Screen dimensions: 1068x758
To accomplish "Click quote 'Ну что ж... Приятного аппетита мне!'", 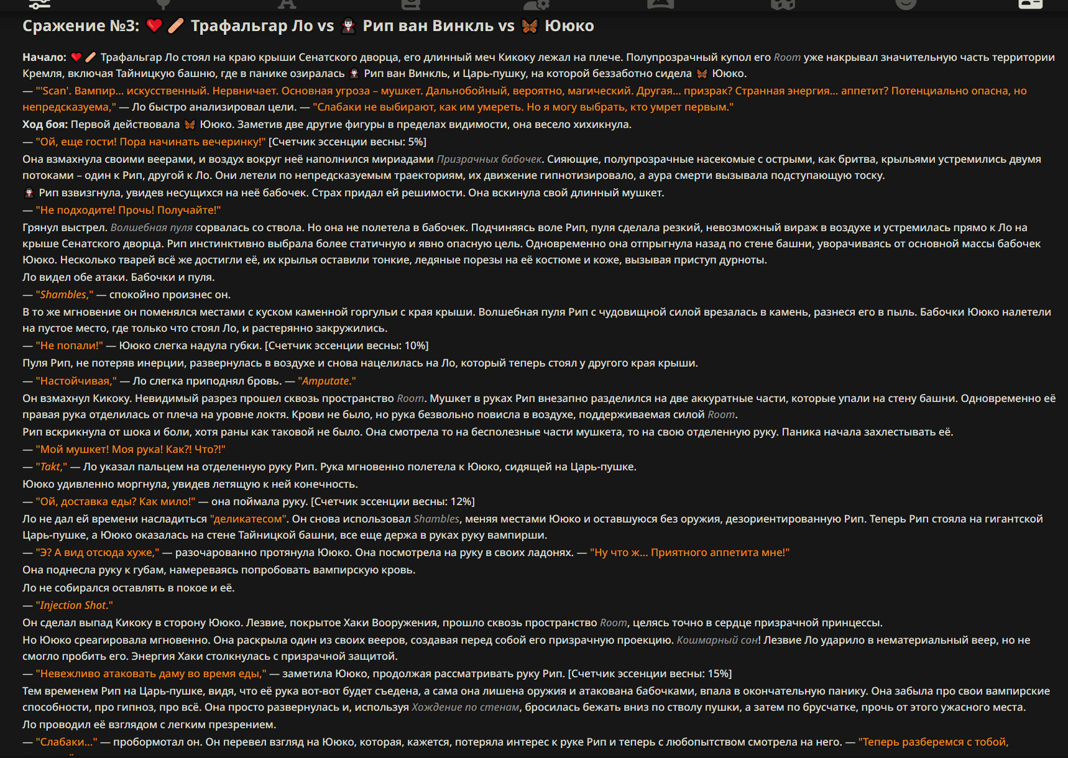I will coord(689,552).
